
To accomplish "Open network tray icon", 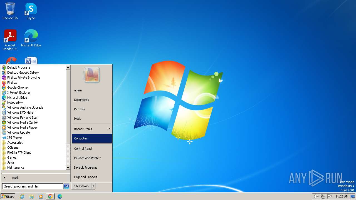I will pyautogui.click(x=323, y=196).
